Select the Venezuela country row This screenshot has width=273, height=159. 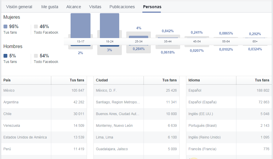click(44, 126)
